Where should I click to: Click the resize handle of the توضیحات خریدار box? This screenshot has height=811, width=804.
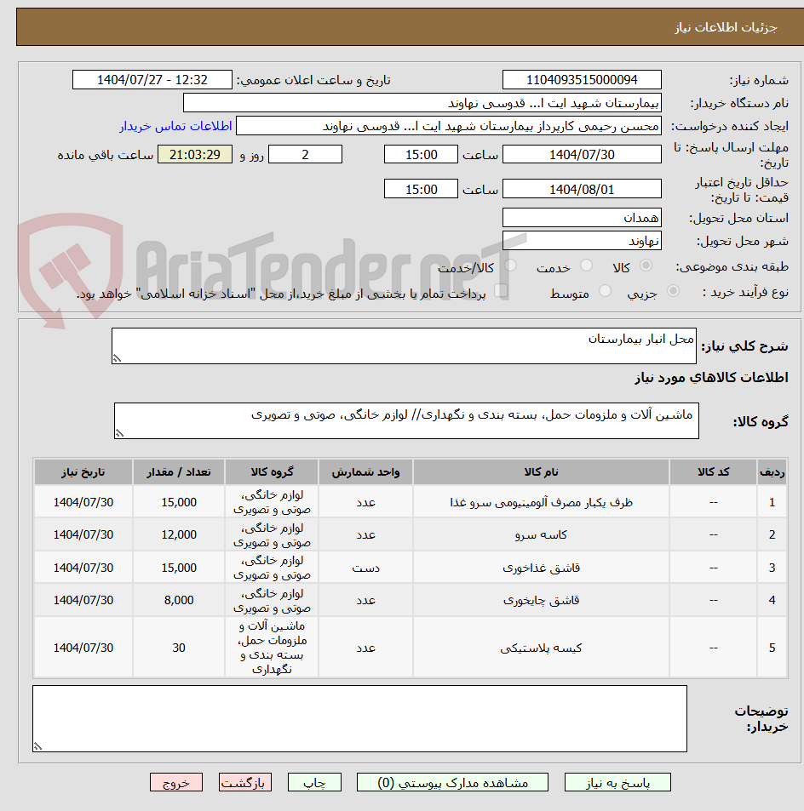coord(35,745)
